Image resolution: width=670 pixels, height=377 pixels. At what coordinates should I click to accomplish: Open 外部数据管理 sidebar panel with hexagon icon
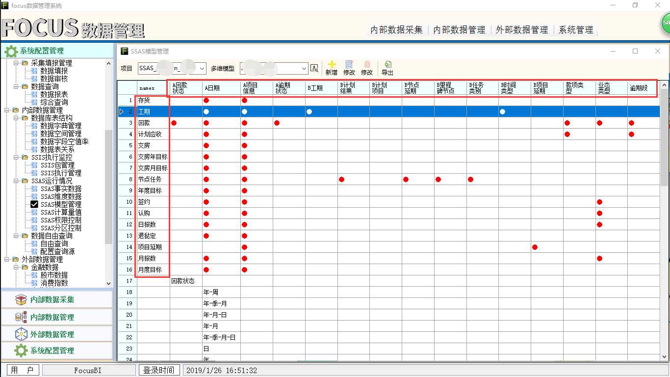point(57,334)
